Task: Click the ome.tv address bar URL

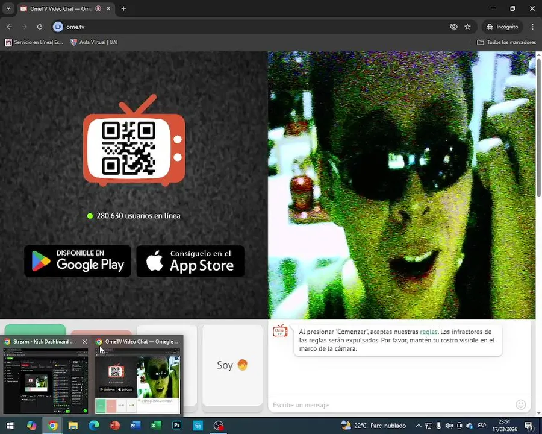Action: point(75,27)
